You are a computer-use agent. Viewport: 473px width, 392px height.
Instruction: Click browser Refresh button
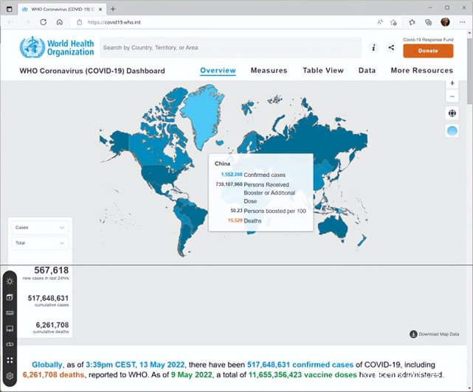[43, 22]
